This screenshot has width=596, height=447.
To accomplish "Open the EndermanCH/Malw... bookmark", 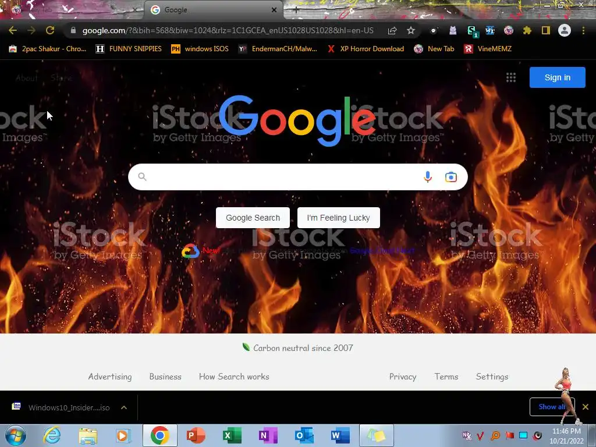I will [x=278, y=49].
